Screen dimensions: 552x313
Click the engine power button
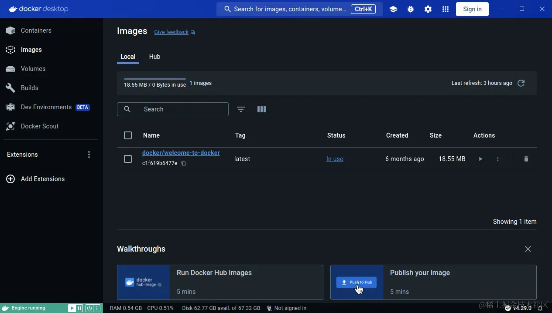pyautogui.click(x=89, y=308)
